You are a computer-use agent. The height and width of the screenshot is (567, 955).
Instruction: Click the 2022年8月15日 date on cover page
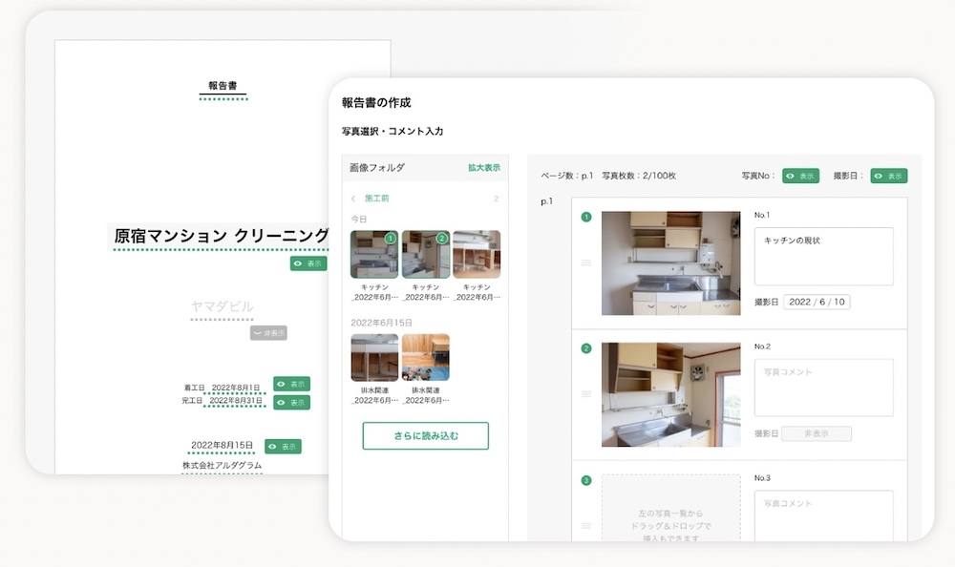[x=222, y=445]
